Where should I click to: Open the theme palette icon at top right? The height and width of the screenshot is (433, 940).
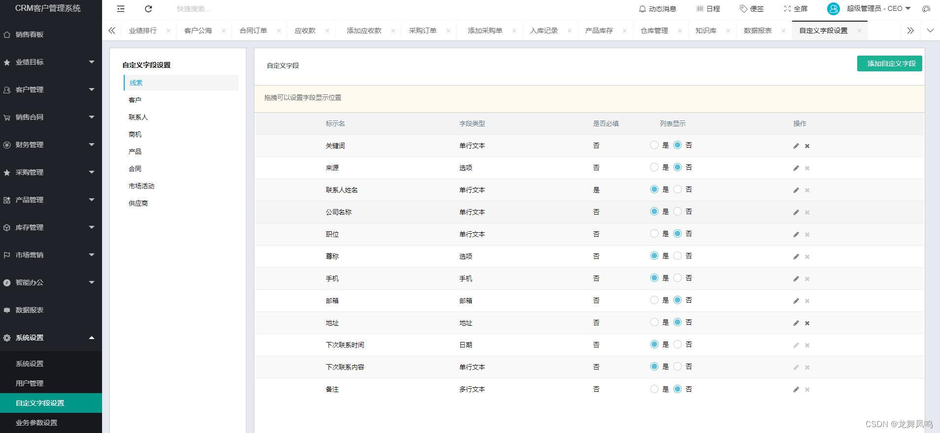point(926,9)
